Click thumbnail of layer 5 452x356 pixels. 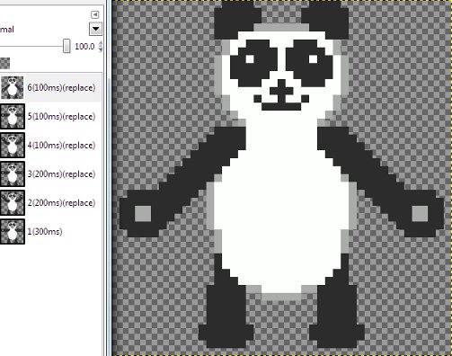(x=13, y=116)
